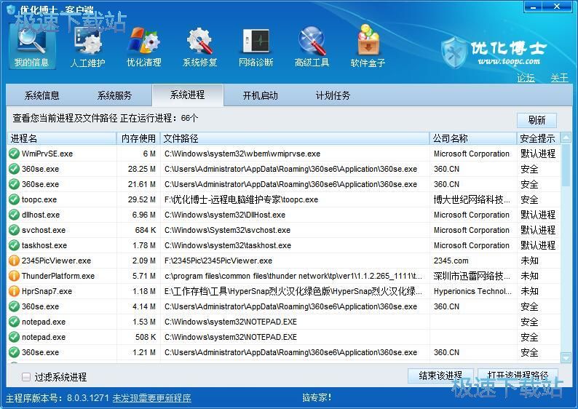Switch to the 系统信息 tab
Image resolution: width=578 pixels, height=409 pixels.
42,96
